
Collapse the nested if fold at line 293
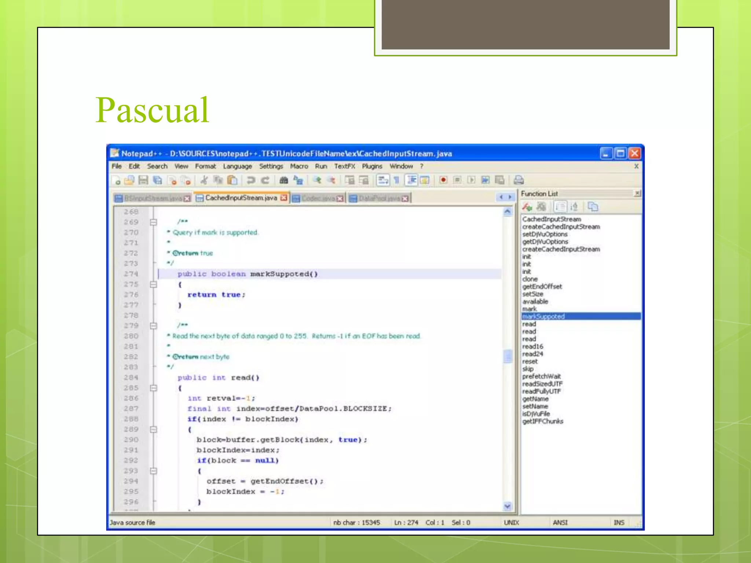pyautogui.click(x=154, y=471)
